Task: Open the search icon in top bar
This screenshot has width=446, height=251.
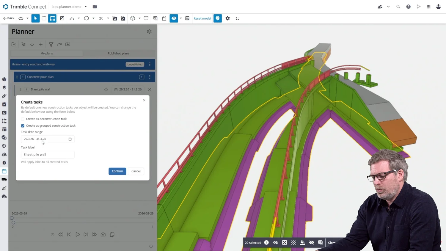Action: [398, 7]
